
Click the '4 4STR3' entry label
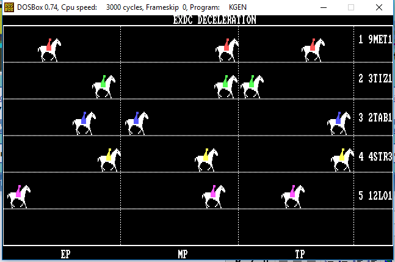pos(375,156)
